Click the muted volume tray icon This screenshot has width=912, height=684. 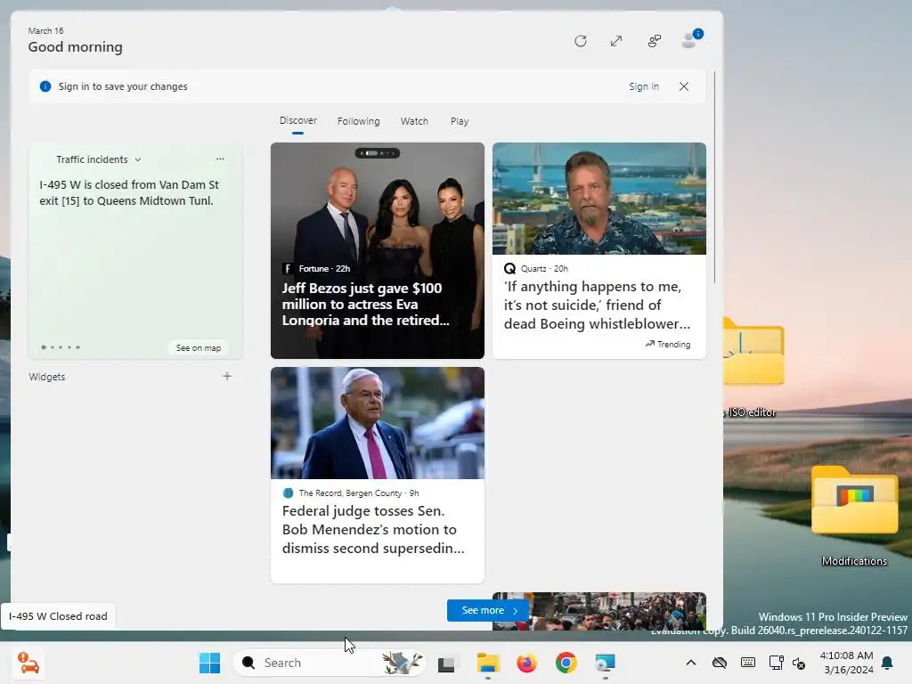(x=799, y=664)
